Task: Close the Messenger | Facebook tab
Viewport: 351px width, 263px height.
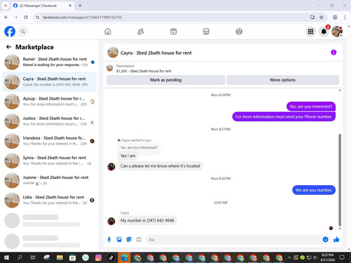Action: [x=70, y=6]
